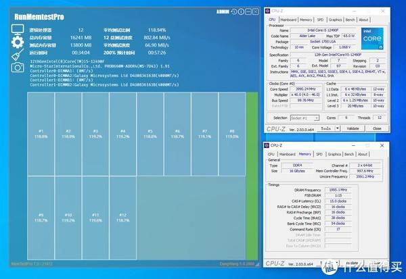Click the CPU-Z app icon in lower window
406x279 pixels.
click(267, 145)
